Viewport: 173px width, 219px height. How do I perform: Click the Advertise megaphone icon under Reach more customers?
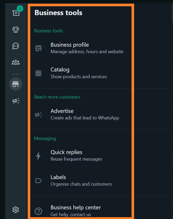pyautogui.click(x=38, y=114)
